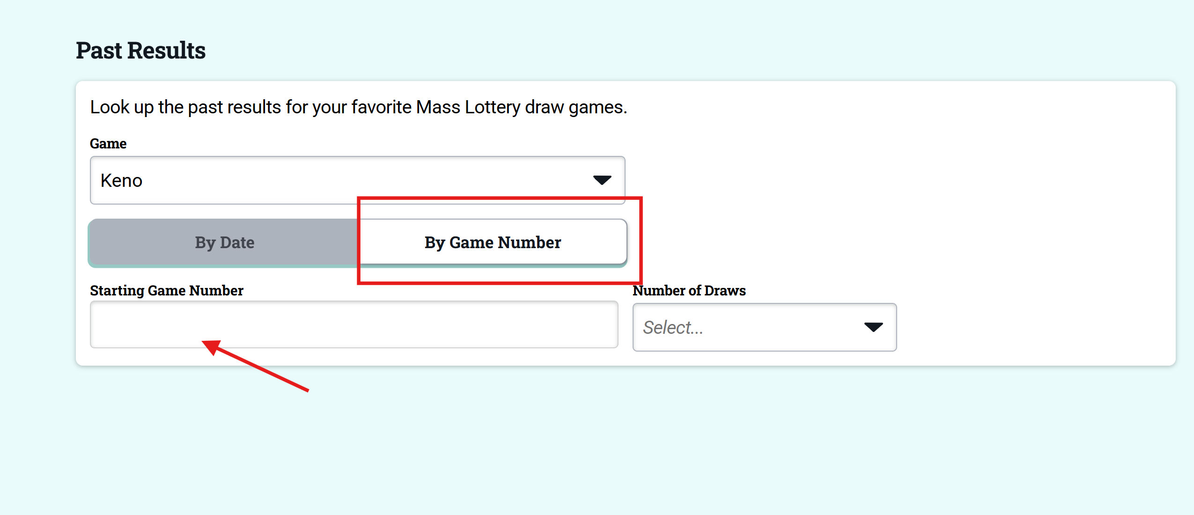Viewport: 1194px width, 515px height.
Task: Click the Game dropdown caret arrow
Action: [x=602, y=180]
